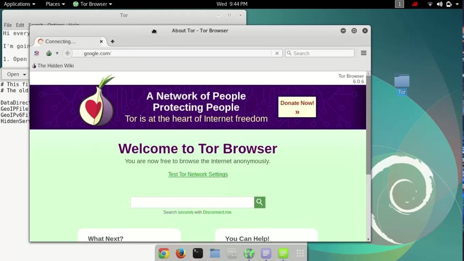This screenshot has height=261, width=464.
Task: Open the Wi-Fi status icon
Action: (430, 4)
